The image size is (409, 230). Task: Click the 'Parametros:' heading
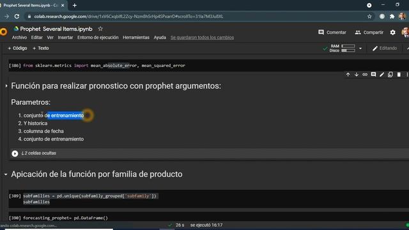pos(31,102)
